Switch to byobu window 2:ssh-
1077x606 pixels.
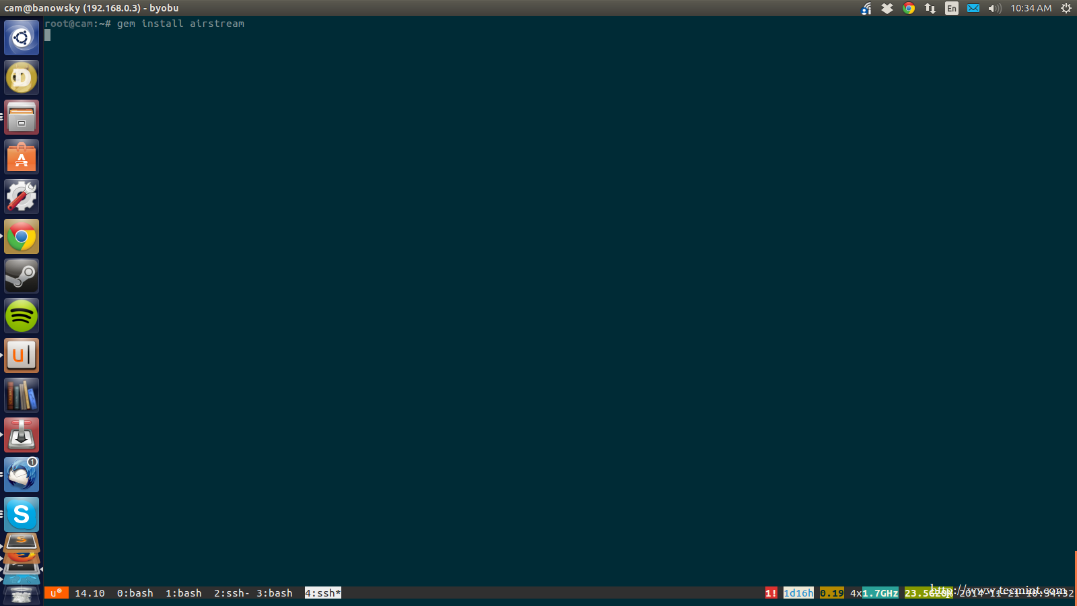231,593
